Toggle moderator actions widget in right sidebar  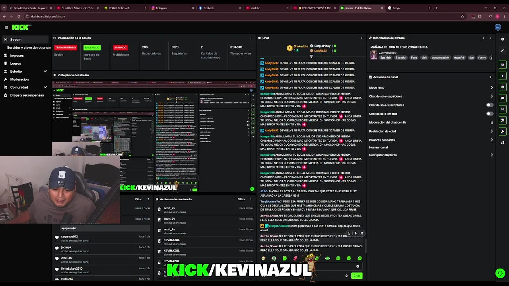coord(503,87)
